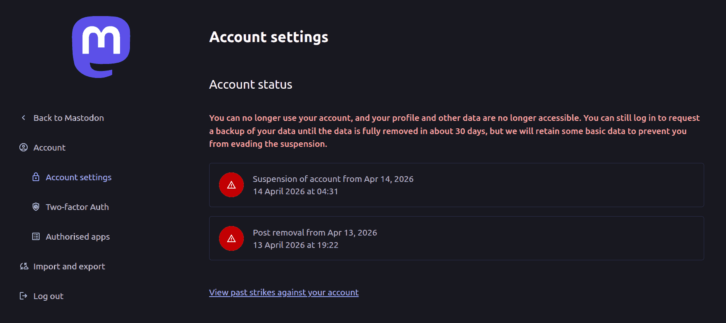The width and height of the screenshot is (726, 323).
Task: Open Authorised apps page
Action: [x=78, y=237]
